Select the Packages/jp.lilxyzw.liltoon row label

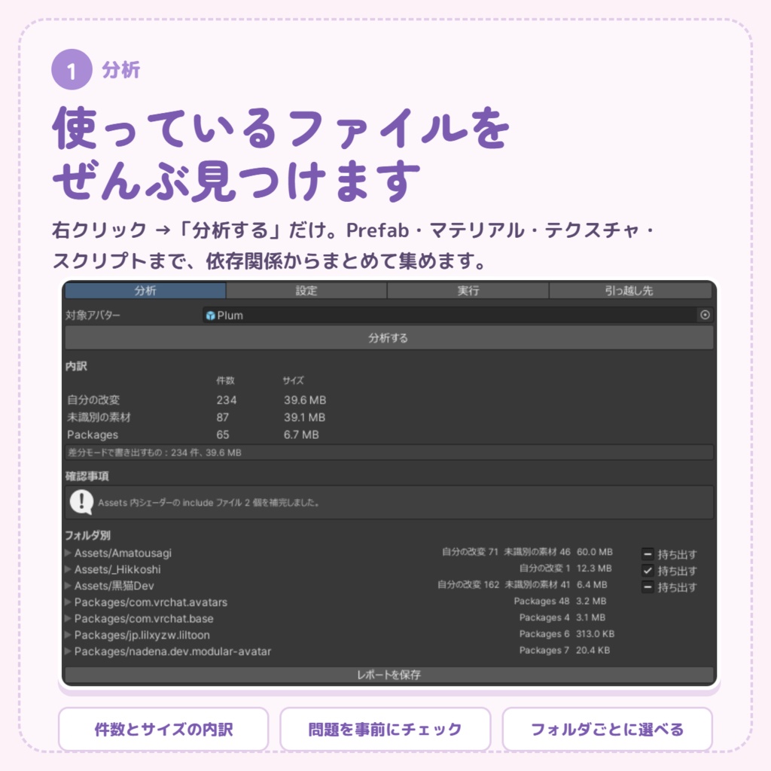[x=142, y=635]
